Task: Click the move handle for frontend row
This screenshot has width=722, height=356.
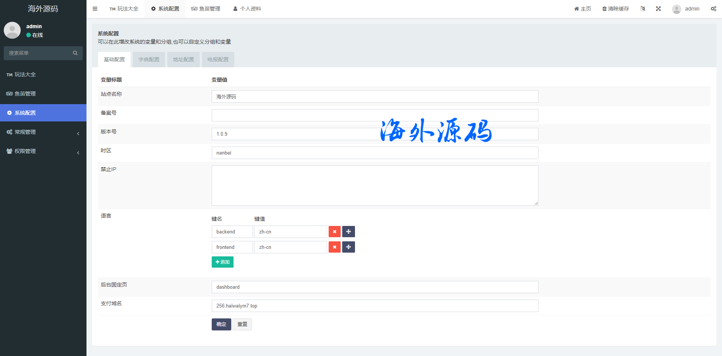Action: click(x=349, y=247)
